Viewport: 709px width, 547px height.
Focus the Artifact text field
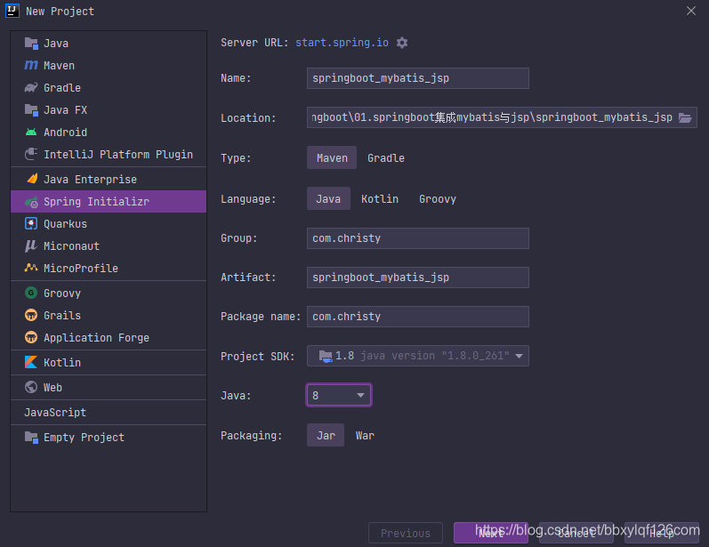click(418, 278)
